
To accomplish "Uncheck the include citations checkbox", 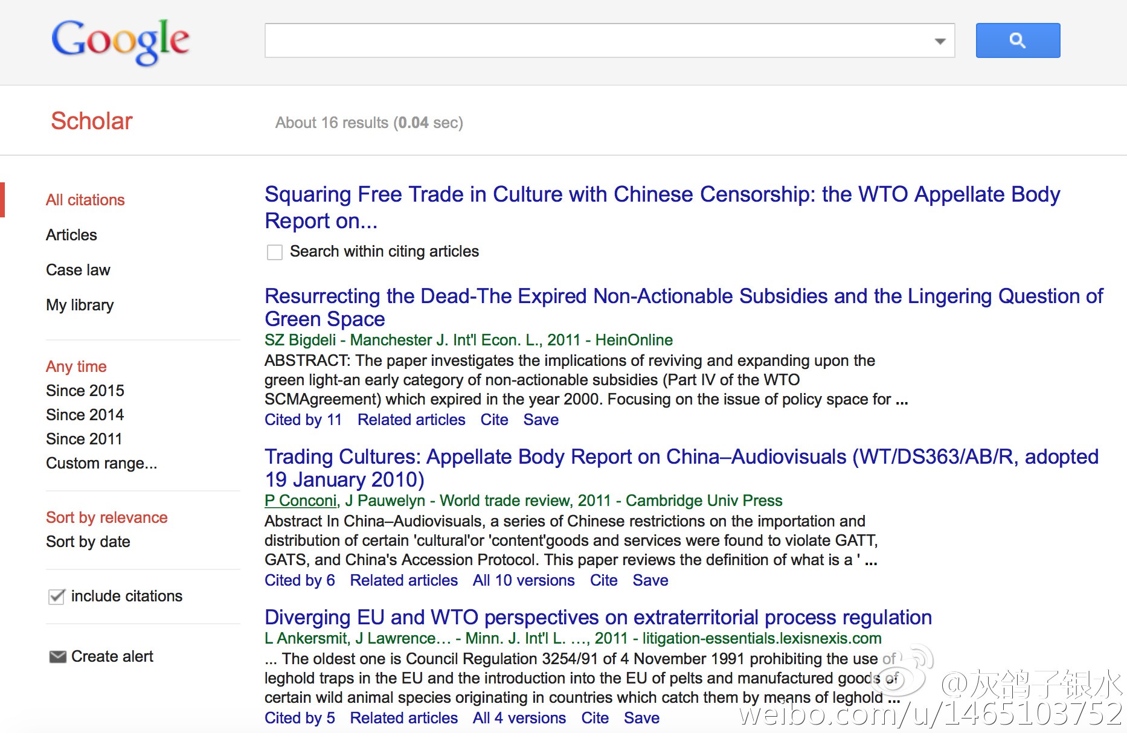I will click(56, 597).
